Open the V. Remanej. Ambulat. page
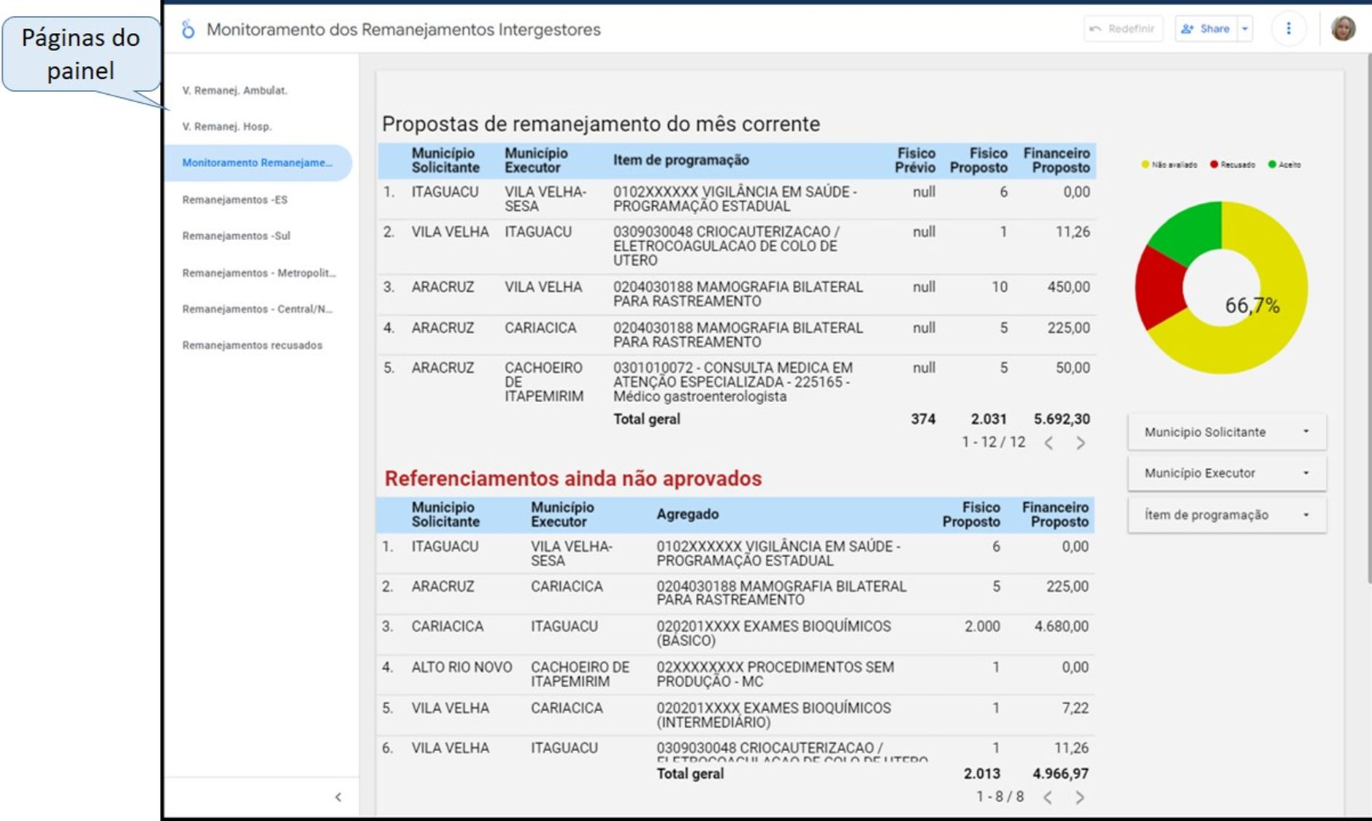The image size is (1372, 821). 234,90
